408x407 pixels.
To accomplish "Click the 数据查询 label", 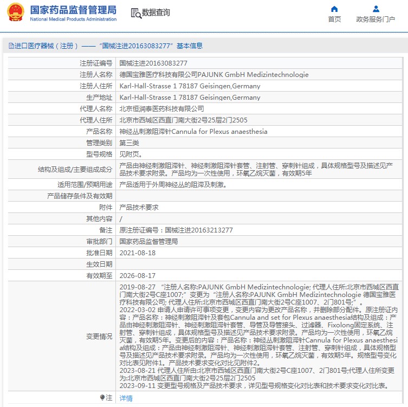I will coord(156,12).
